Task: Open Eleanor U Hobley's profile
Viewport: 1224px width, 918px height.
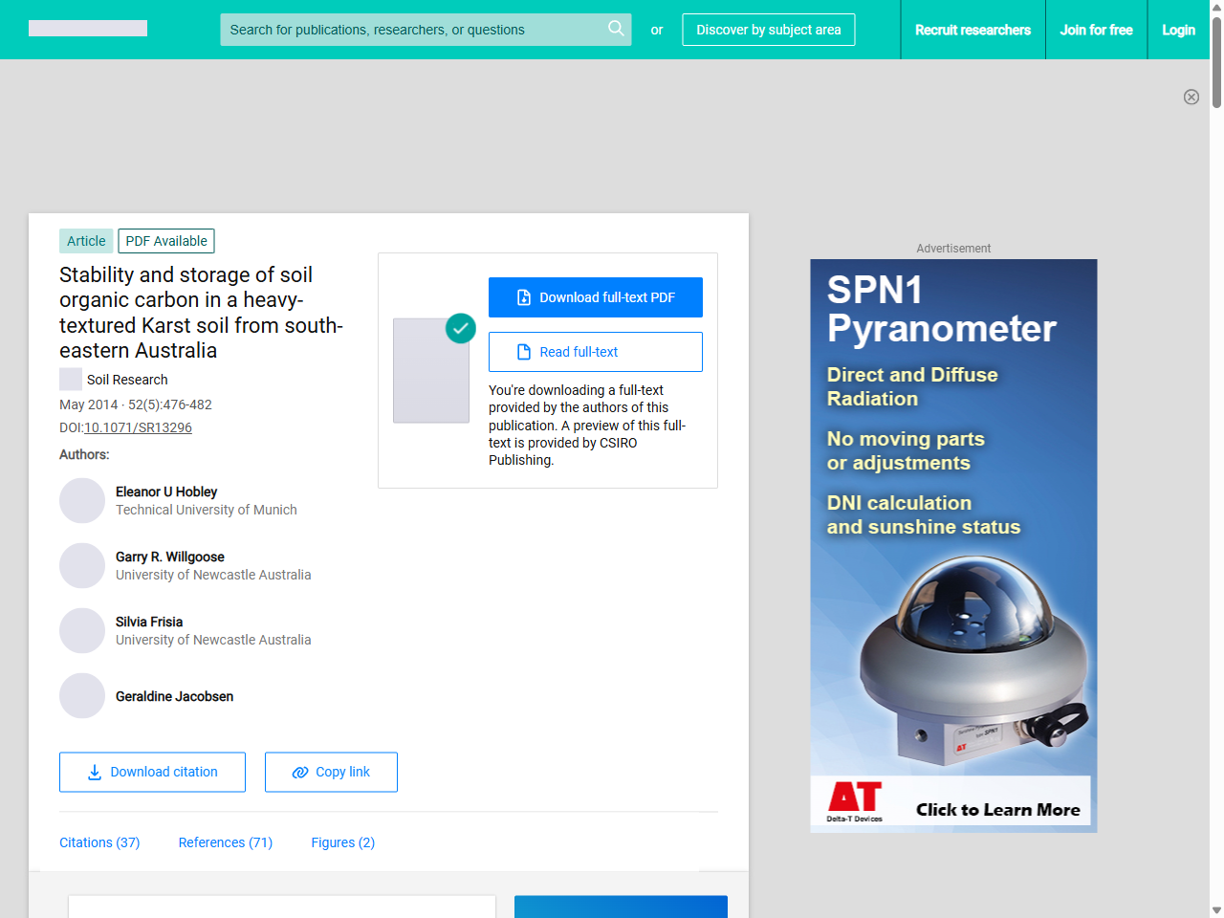Action: click(x=166, y=492)
